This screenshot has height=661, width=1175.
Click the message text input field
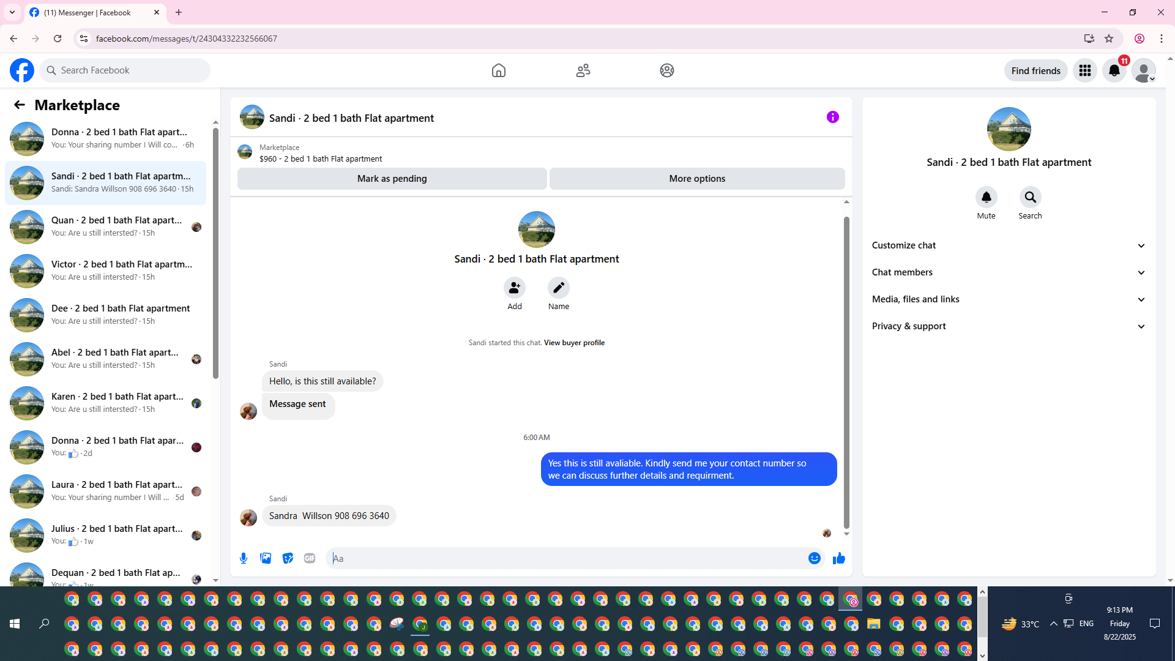point(569,558)
